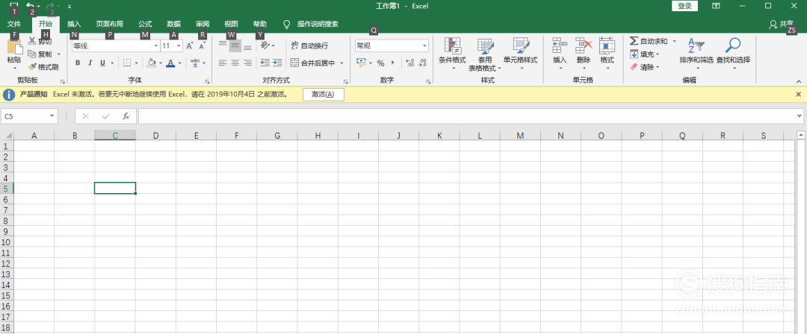Open the font name dropdown (等线)

[x=156, y=45]
